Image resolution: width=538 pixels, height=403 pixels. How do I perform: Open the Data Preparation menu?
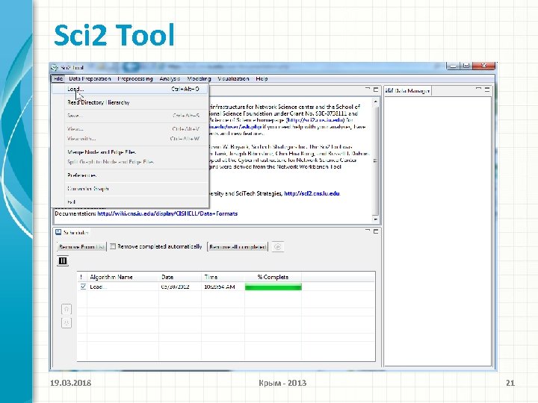click(90, 78)
